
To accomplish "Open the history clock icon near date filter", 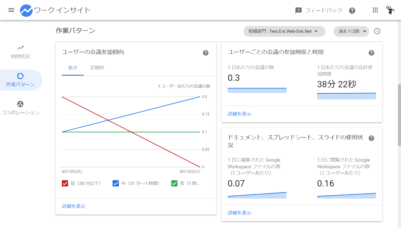I will [x=377, y=31].
